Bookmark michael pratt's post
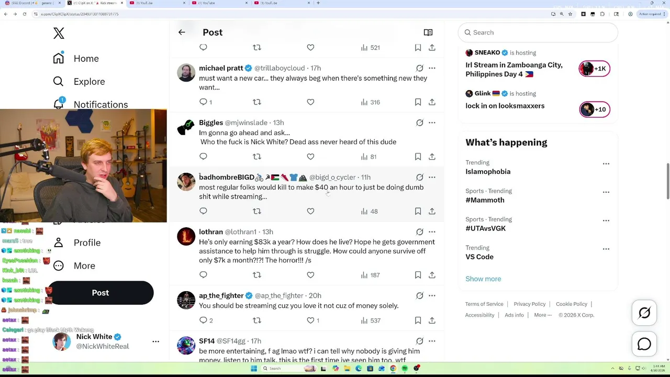This screenshot has height=377, width=670. coord(418,102)
